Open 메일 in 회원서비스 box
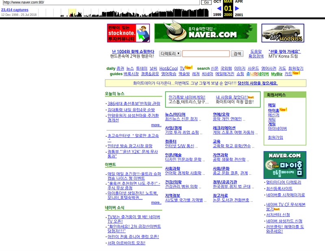 pos(272,105)
